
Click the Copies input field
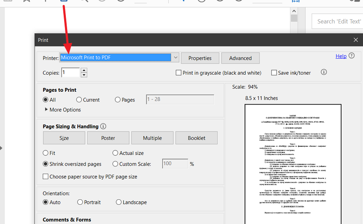click(x=71, y=73)
